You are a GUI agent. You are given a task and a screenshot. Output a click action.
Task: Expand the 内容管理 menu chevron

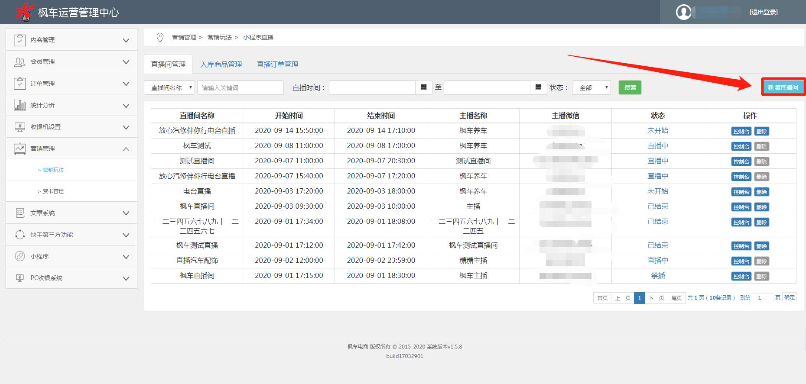point(126,40)
